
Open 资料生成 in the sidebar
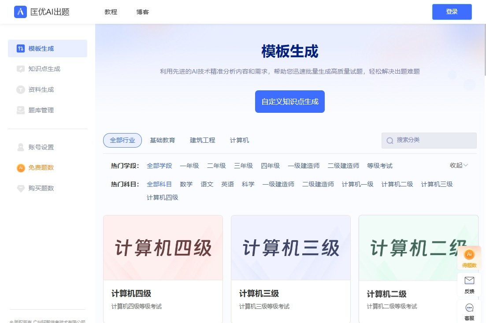pos(41,89)
